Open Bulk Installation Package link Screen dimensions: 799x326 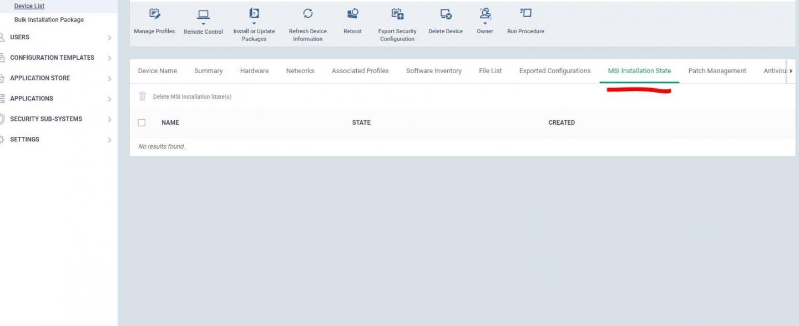click(x=49, y=20)
